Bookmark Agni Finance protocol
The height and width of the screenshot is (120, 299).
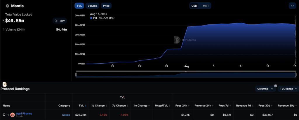[x=4, y=115]
